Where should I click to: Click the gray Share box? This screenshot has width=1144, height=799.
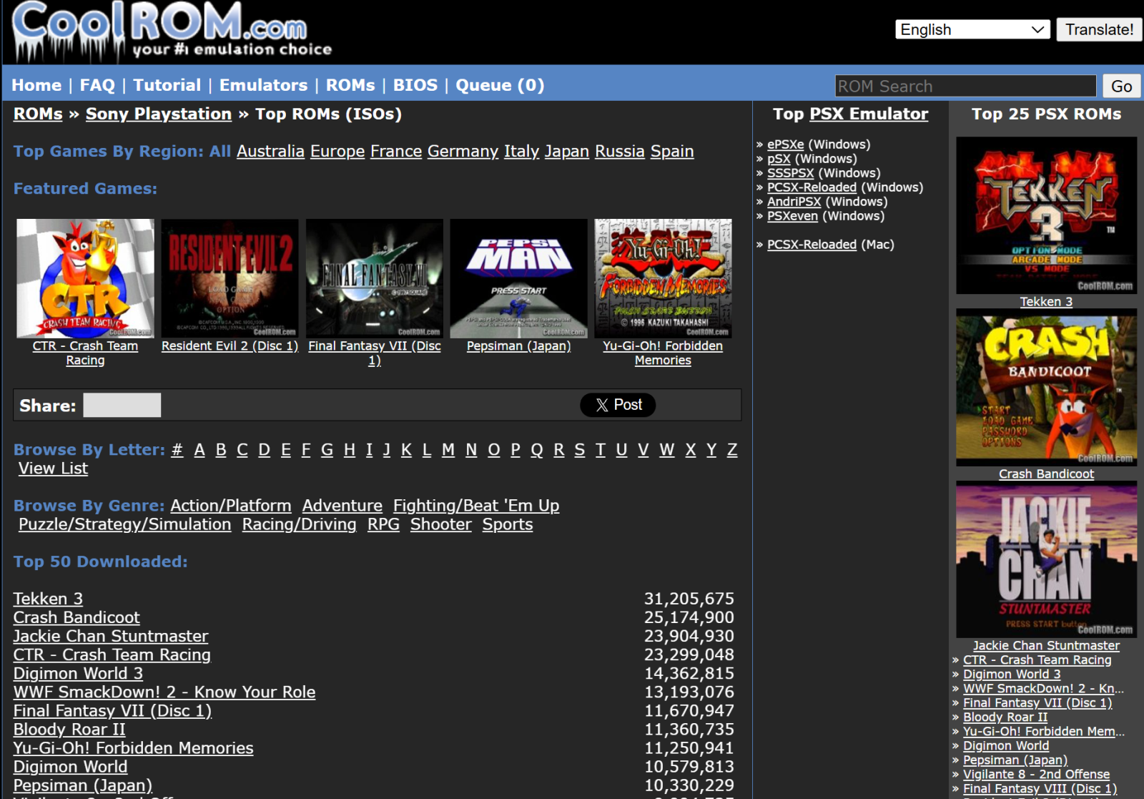click(122, 405)
